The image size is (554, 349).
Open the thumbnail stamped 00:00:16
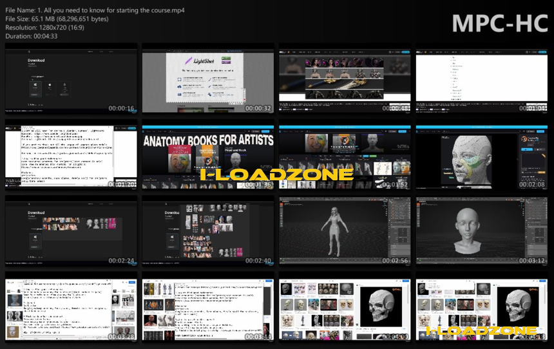tap(71, 79)
